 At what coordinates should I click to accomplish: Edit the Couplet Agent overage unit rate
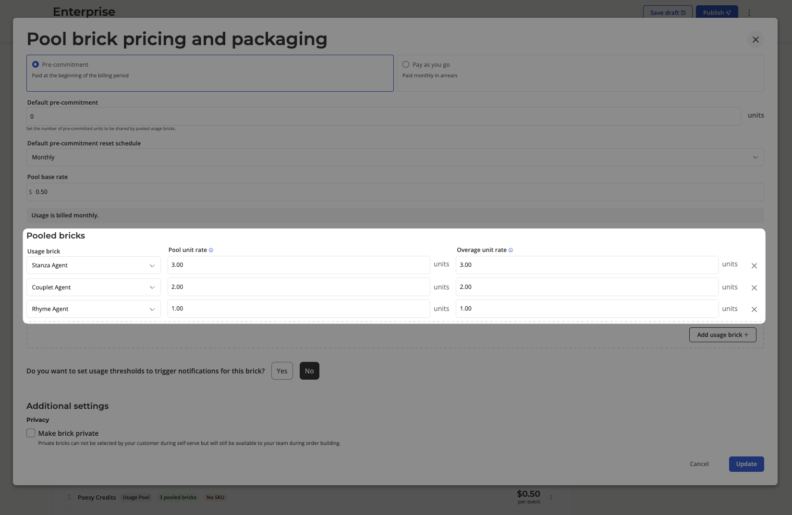point(587,287)
